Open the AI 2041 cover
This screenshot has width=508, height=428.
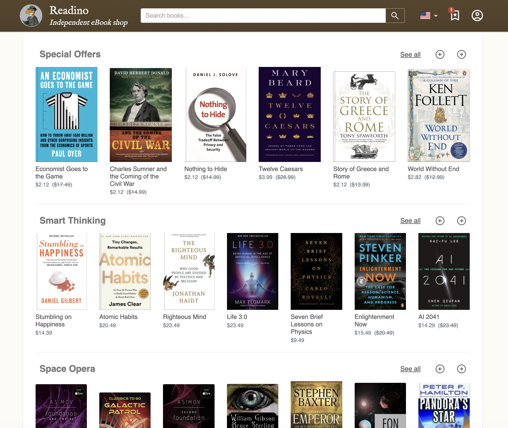(x=444, y=271)
